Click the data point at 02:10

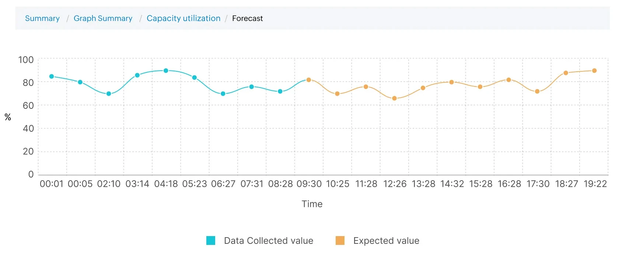click(x=109, y=93)
